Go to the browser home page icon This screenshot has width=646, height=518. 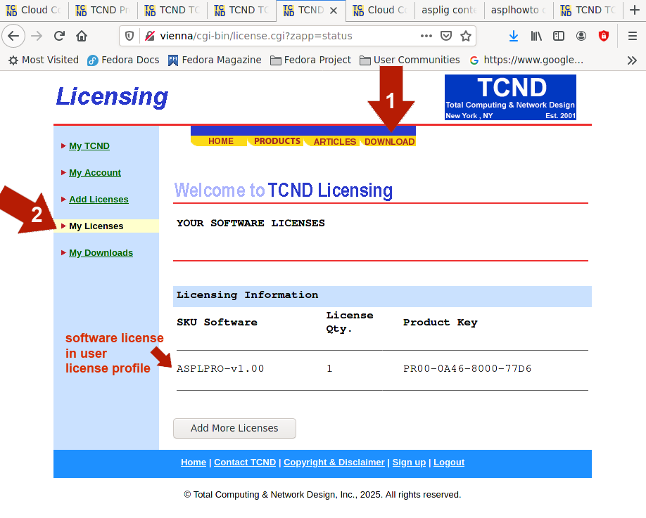[x=82, y=36]
